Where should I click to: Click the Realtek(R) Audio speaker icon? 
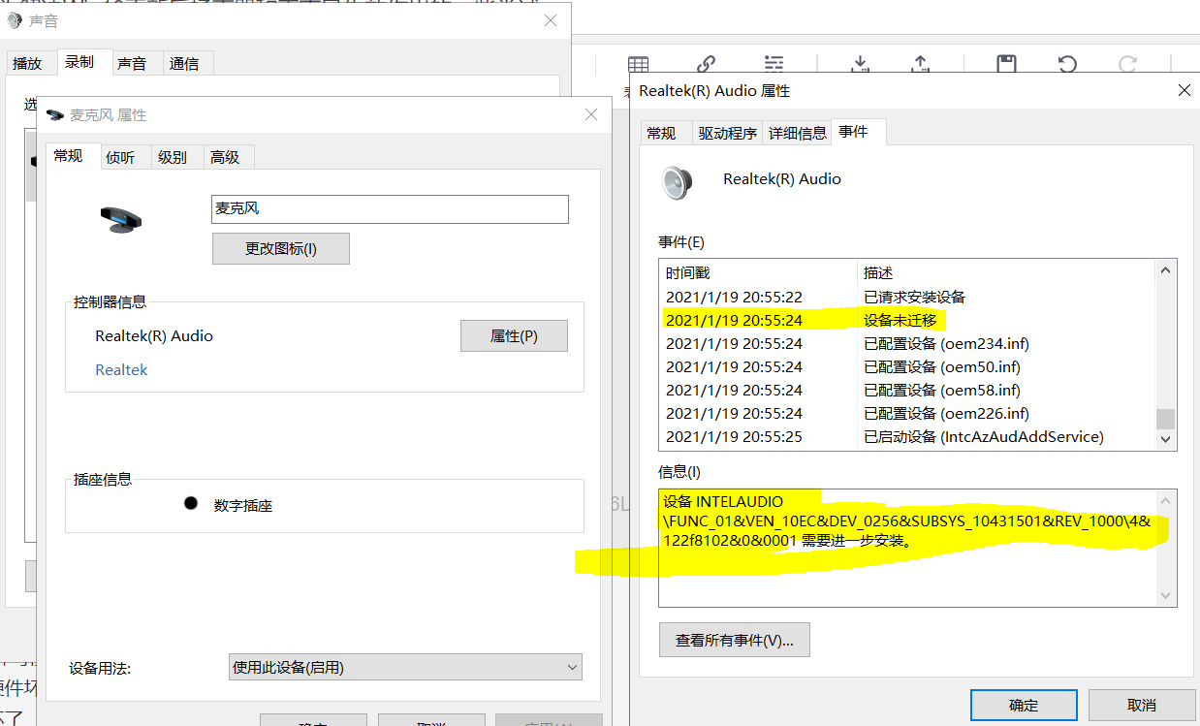pyautogui.click(x=678, y=182)
